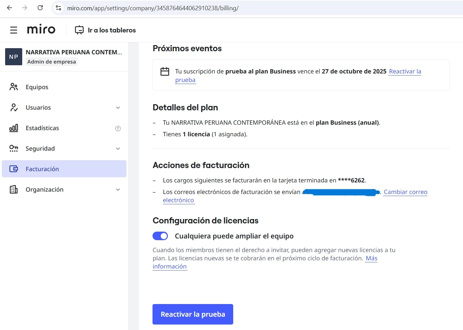
Task: Click the calendar icon in Próximos eventos
Action: [x=165, y=71]
